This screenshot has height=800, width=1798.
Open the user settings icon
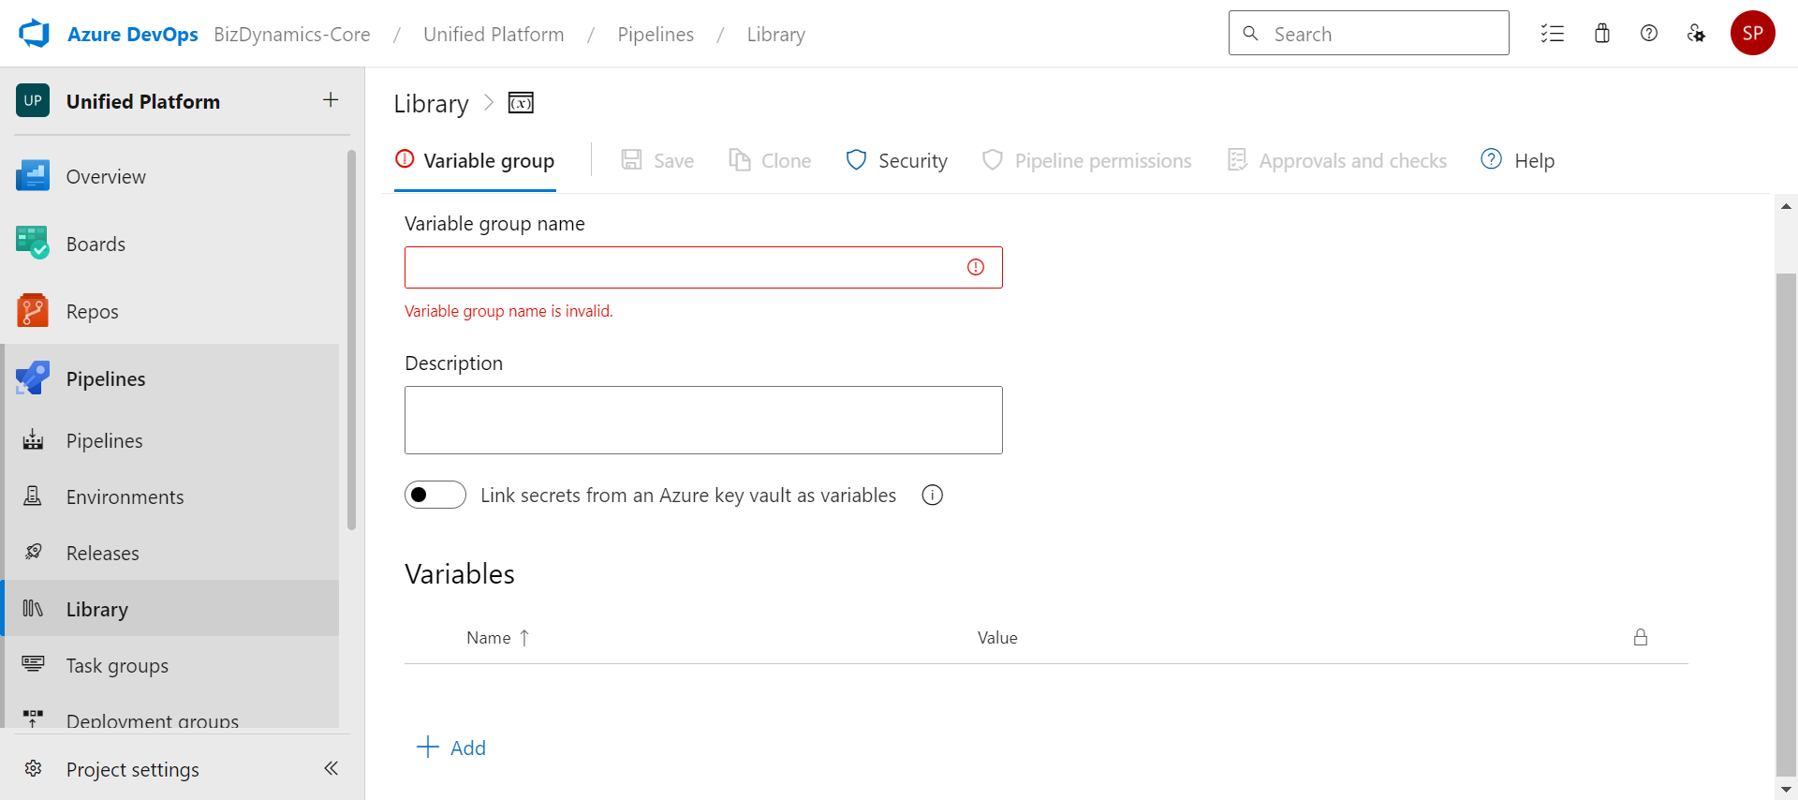pyautogui.click(x=1696, y=34)
